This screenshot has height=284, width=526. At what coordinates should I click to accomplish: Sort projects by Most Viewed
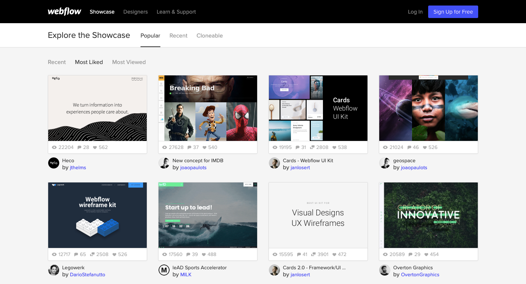[129, 62]
